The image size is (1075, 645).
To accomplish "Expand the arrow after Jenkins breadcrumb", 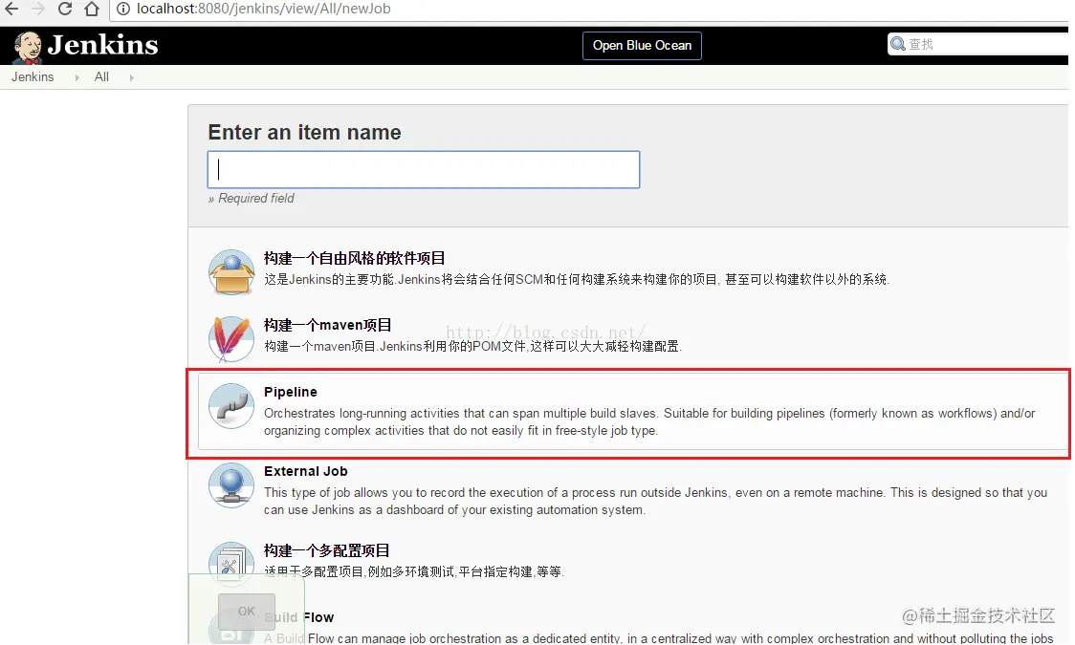I will click(x=77, y=77).
